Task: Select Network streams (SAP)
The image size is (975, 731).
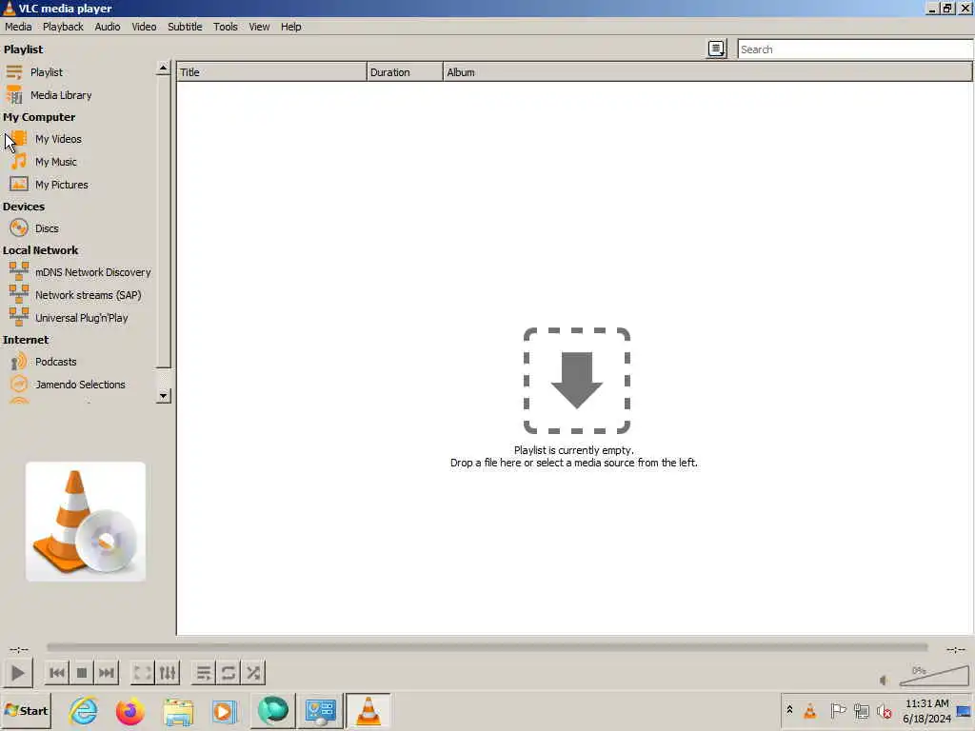Action: pos(89,295)
